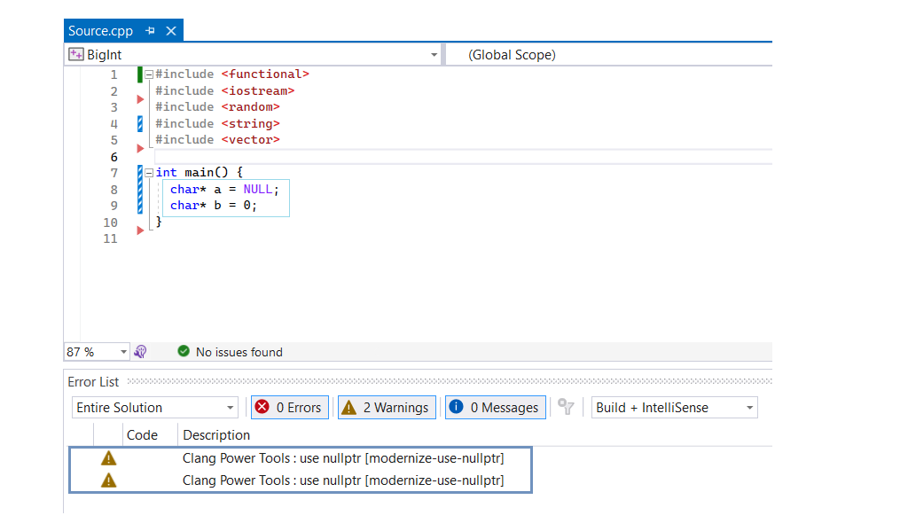Click warning icon of second Clang warning
908x531 pixels.
(x=108, y=480)
